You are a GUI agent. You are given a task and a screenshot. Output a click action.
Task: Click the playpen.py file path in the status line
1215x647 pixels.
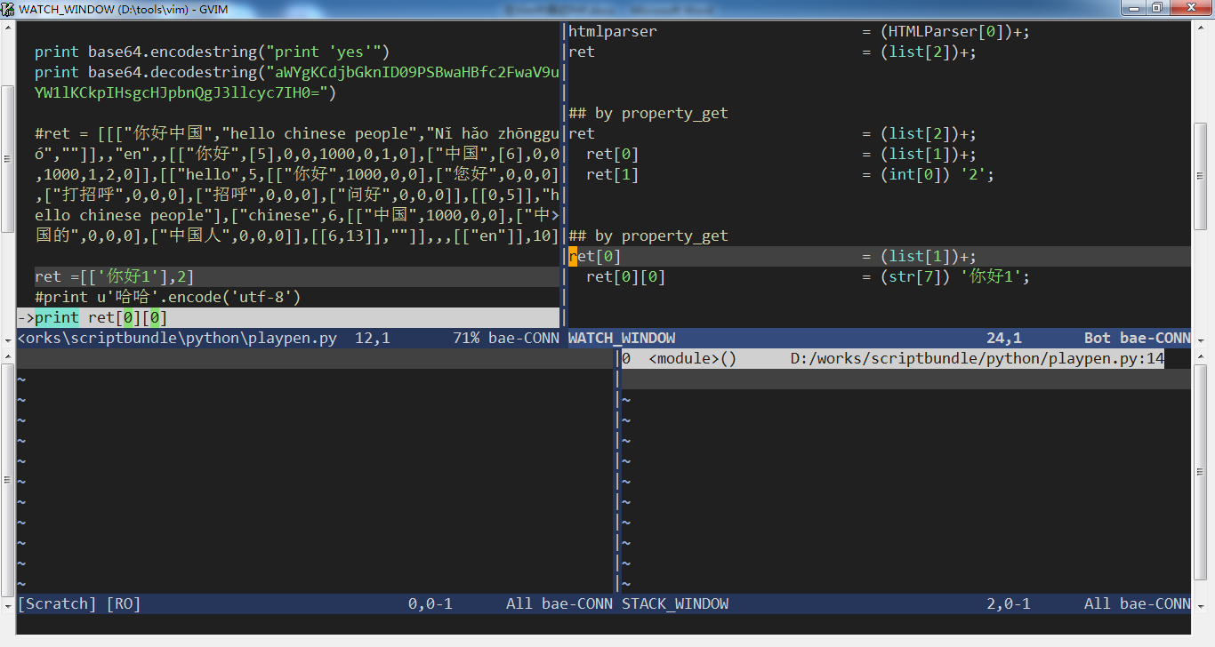pyautogui.click(x=177, y=339)
